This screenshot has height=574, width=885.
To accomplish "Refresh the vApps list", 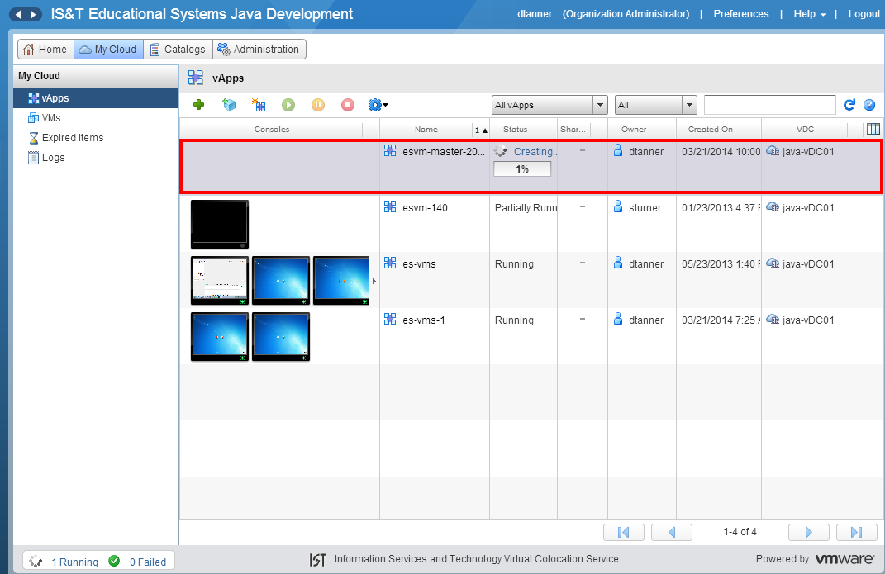I will click(x=849, y=105).
